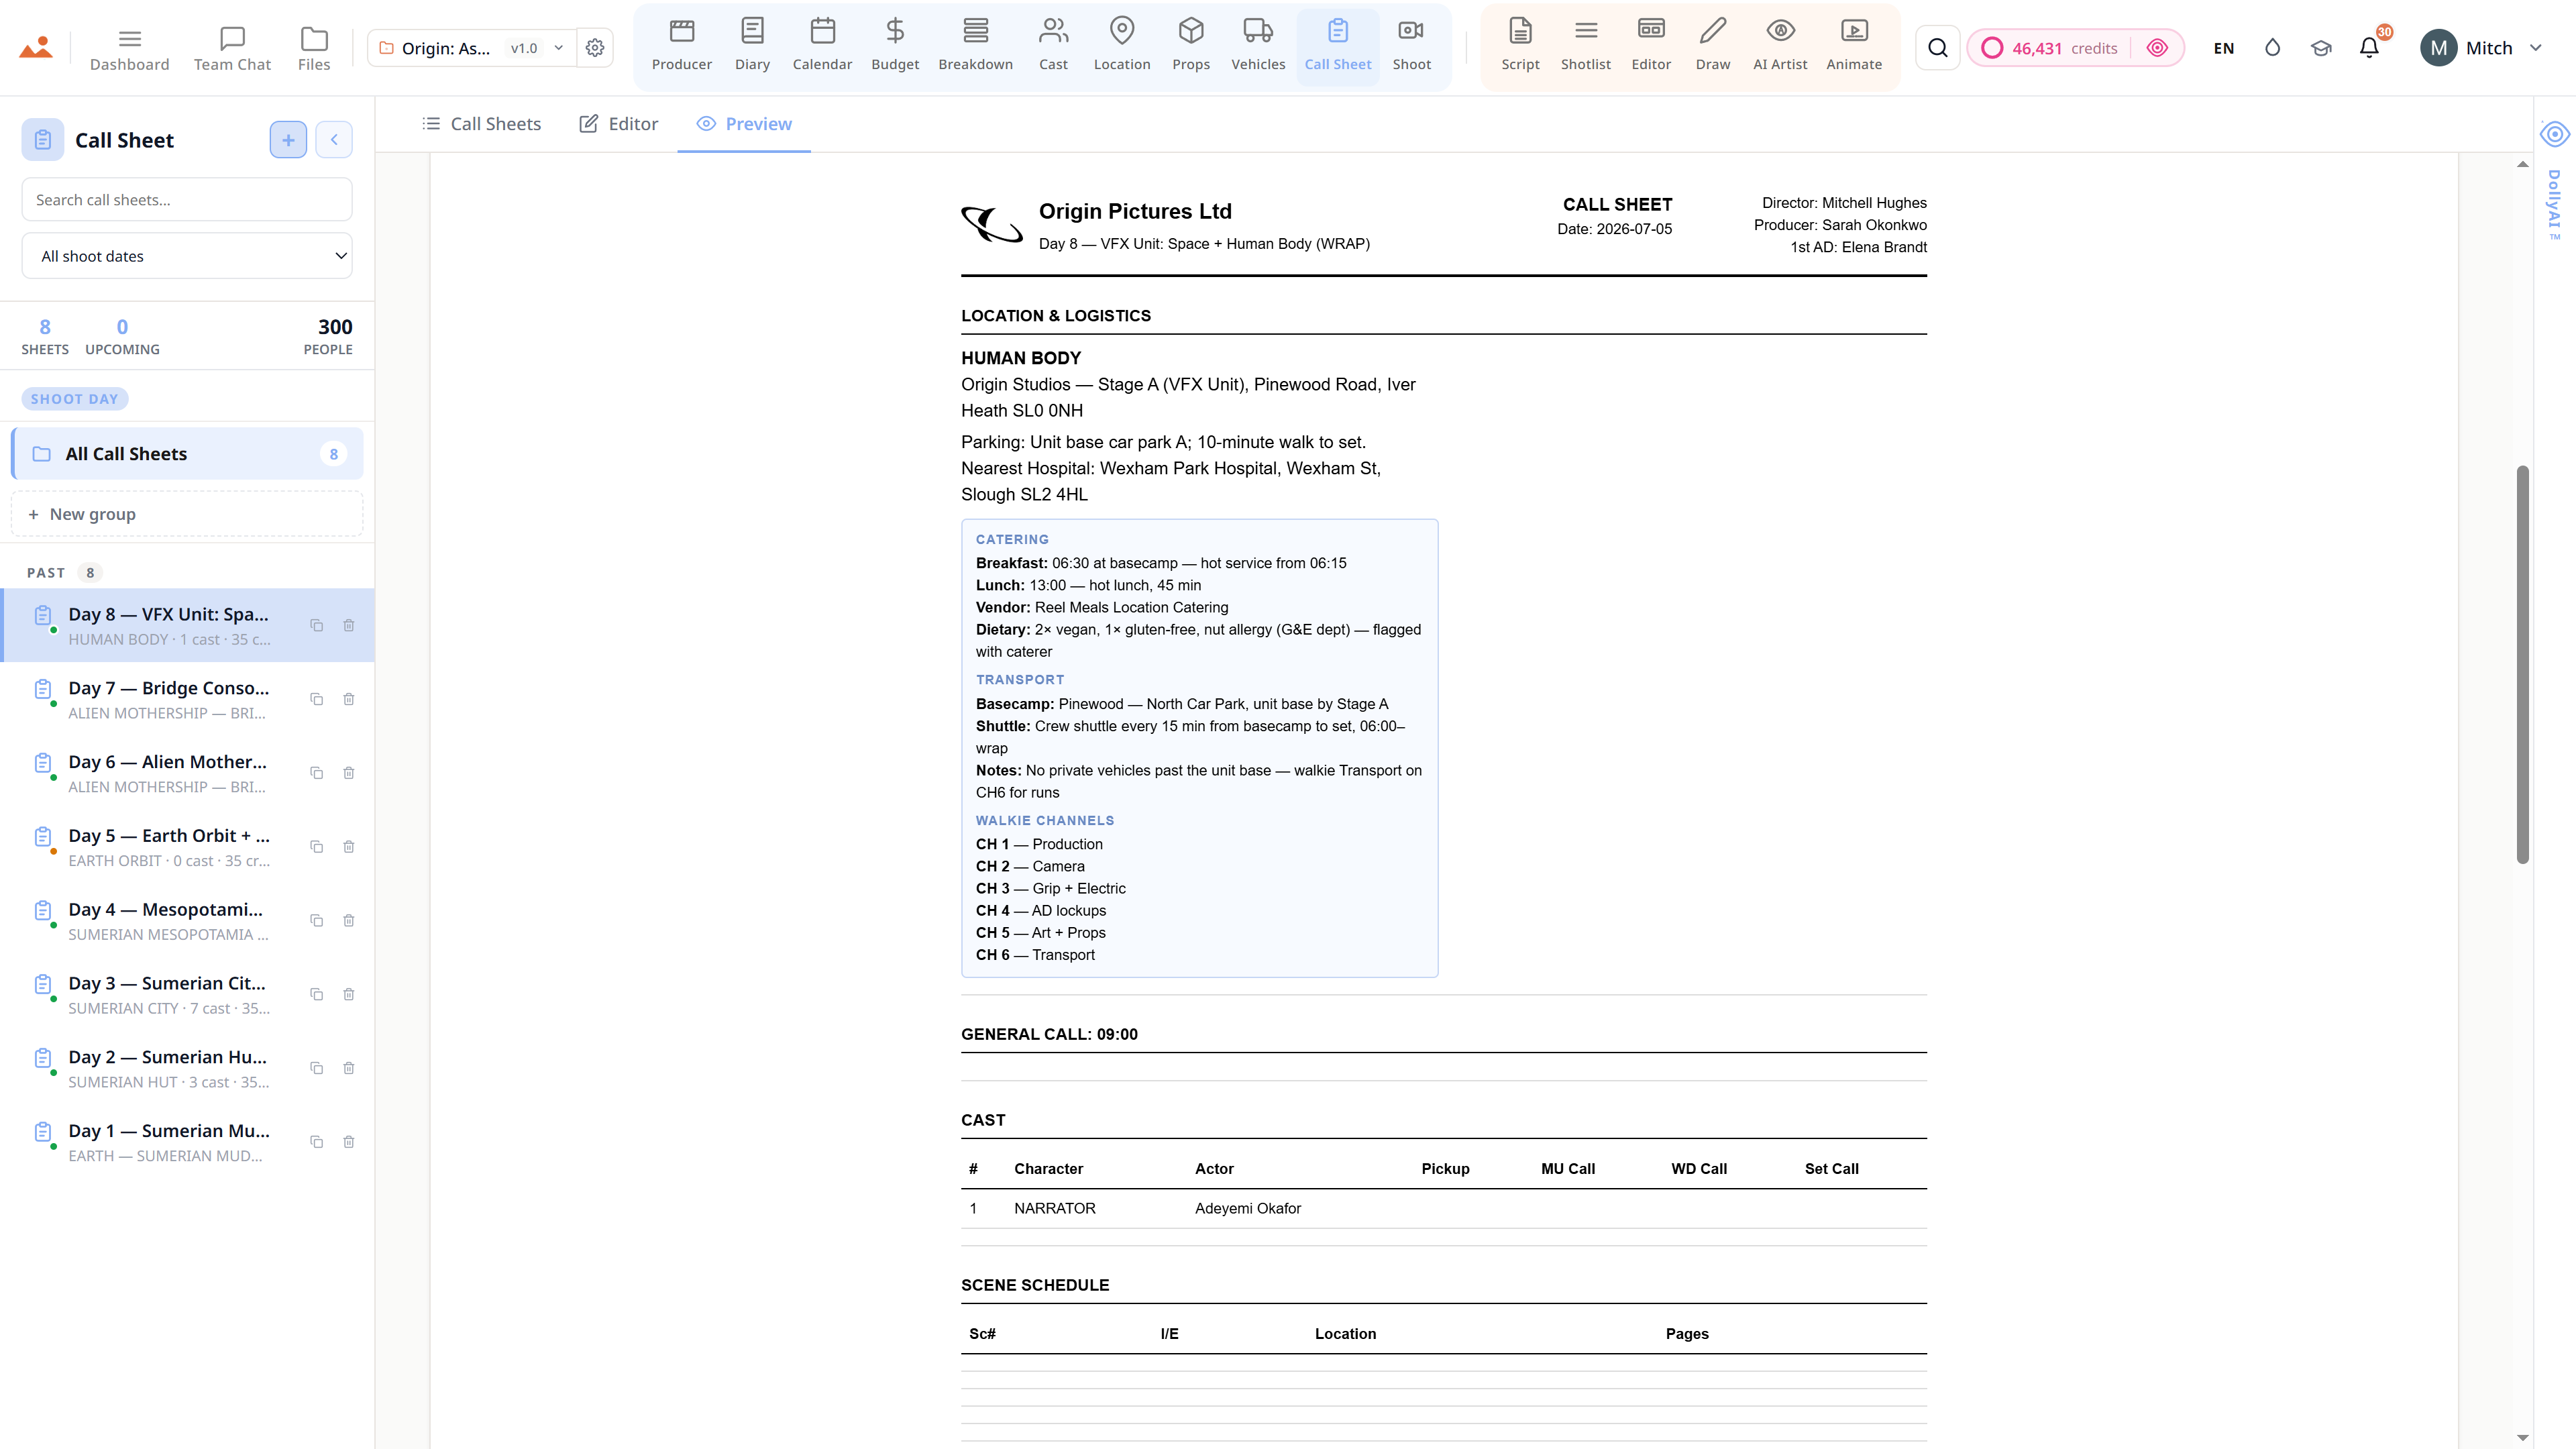Click the NARRATOR character cell

click(x=1055, y=1208)
